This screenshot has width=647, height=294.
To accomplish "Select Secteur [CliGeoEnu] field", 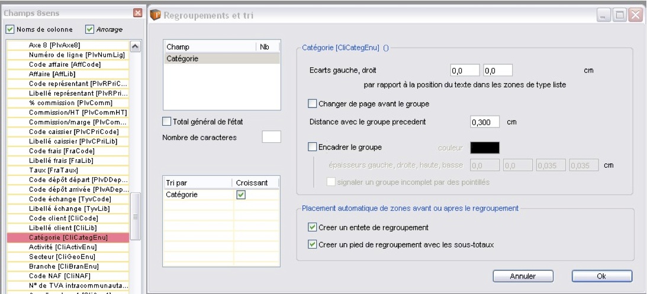I will click(x=68, y=257).
